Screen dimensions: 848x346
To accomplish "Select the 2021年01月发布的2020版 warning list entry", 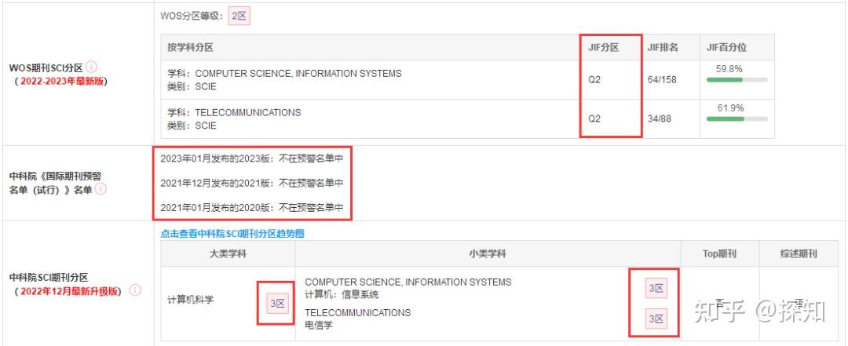I will [251, 208].
